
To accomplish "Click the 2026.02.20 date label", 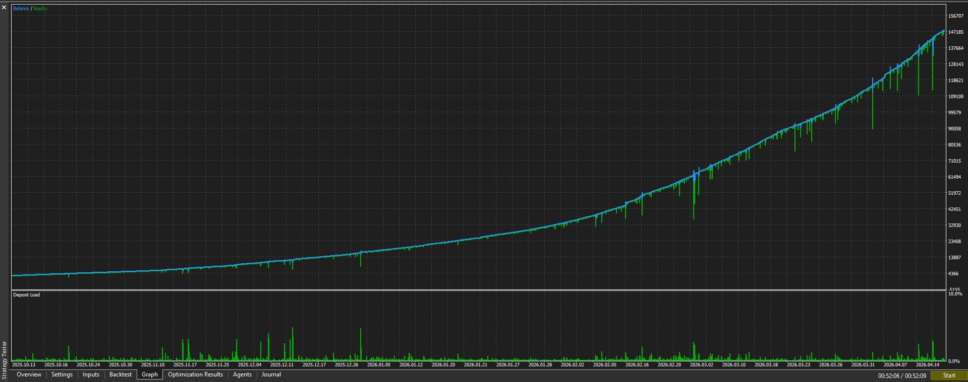I will pos(669,365).
